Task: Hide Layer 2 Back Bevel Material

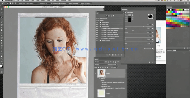Action: 97,35
